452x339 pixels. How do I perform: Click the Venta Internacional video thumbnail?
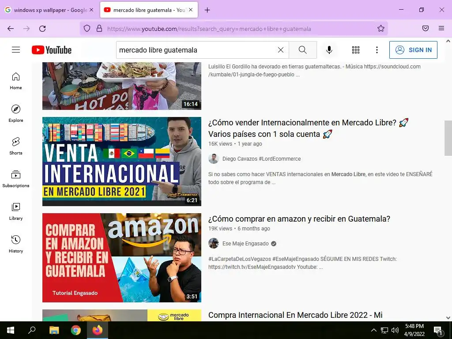[122, 162]
